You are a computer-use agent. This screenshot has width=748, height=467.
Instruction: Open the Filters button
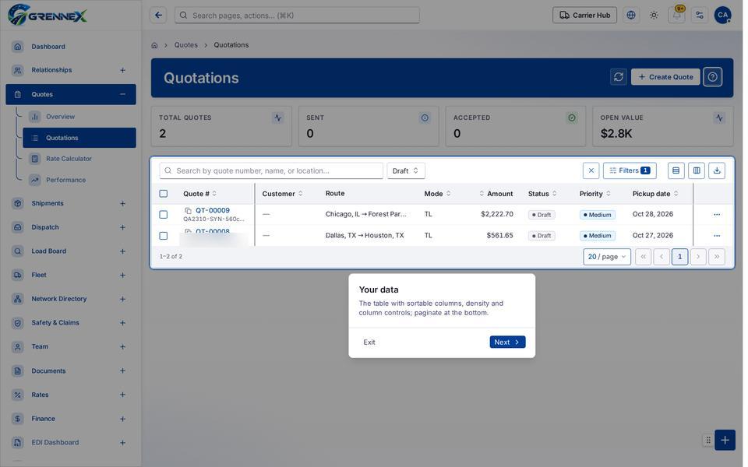click(630, 170)
